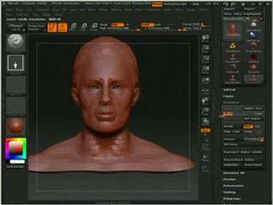273x205 pixels.
Task: Toggle the orange Rgb paint mode
Action: [x=118, y=24]
